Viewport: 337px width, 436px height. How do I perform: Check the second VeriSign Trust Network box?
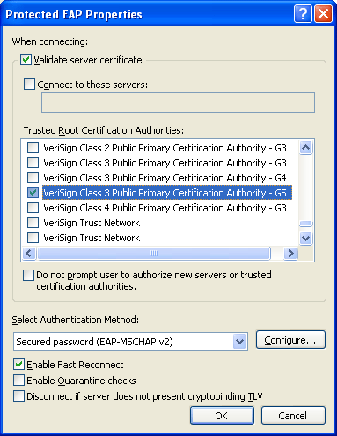click(x=33, y=238)
